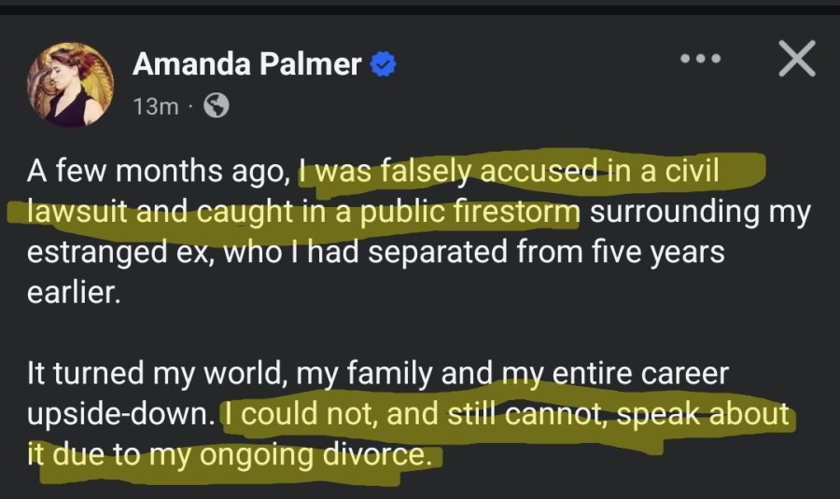Click the word 'earlier.'

(x=74, y=292)
